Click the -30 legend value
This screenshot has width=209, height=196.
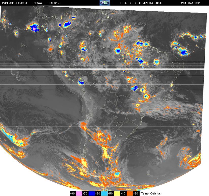(136, 193)
